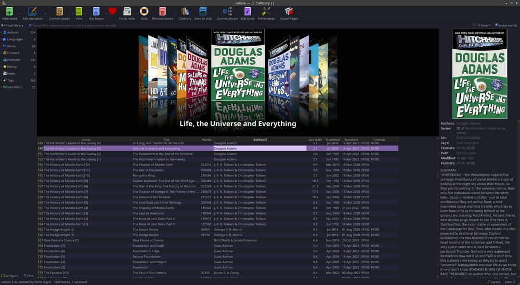The height and width of the screenshot is (285, 520).
Task: Select row Morgoth's Ring
Action: point(217,175)
